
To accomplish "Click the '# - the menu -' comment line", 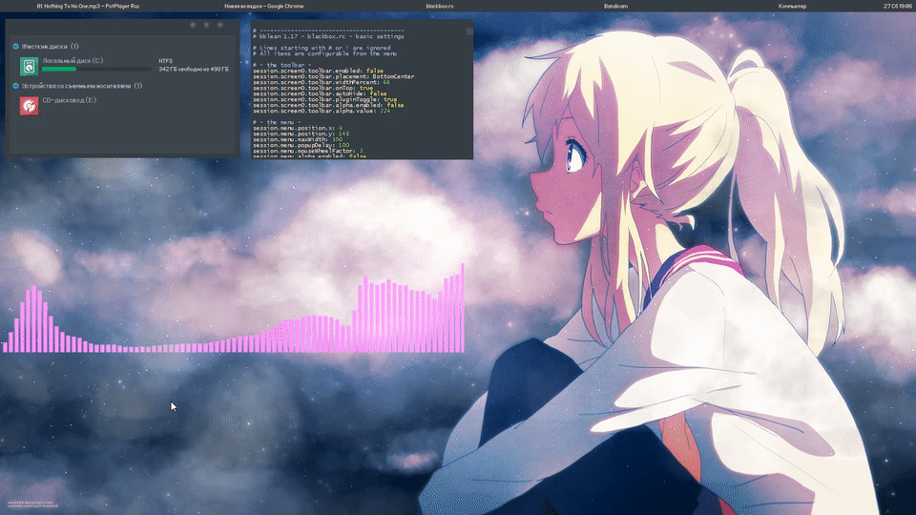I will coord(277,122).
